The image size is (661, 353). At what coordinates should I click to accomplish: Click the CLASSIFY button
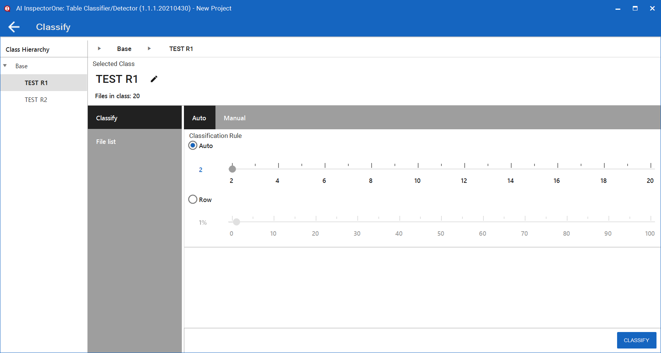pos(637,340)
